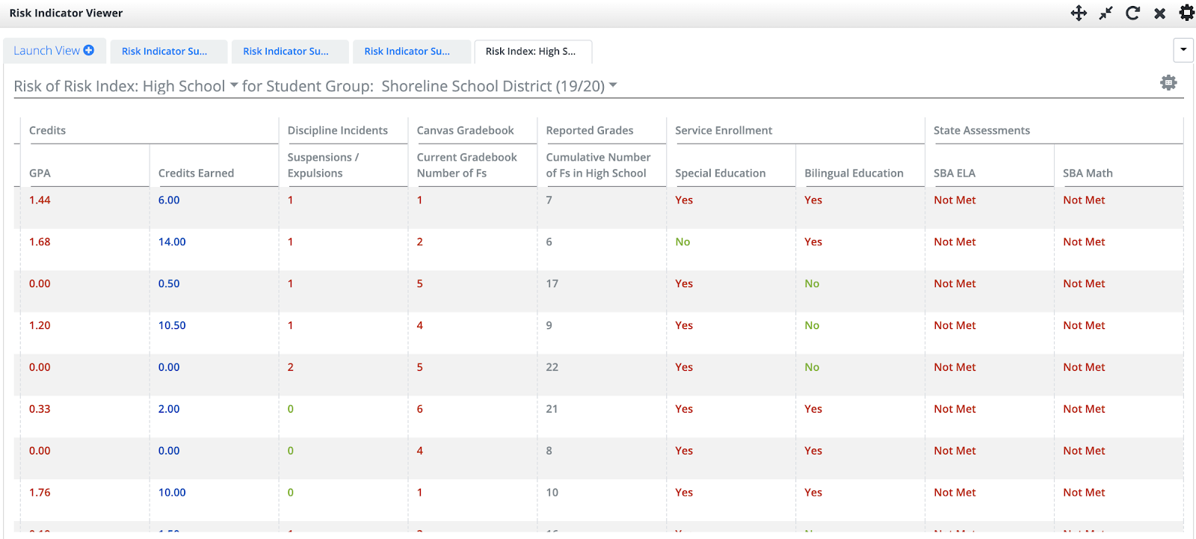Expand the Shoreline School District group dropdown
Viewport: 1196px width, 539px height.
pos(613,85)
